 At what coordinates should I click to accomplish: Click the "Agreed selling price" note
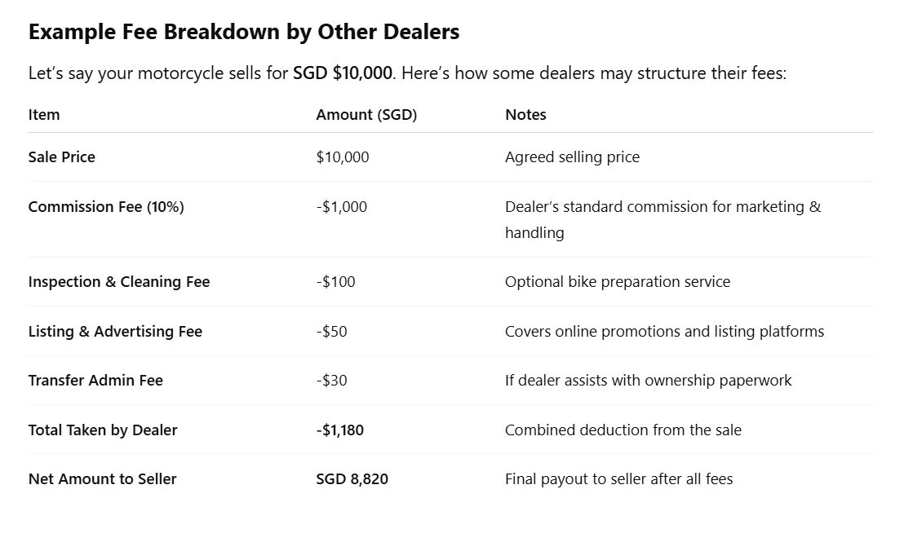tap(572, 157)
